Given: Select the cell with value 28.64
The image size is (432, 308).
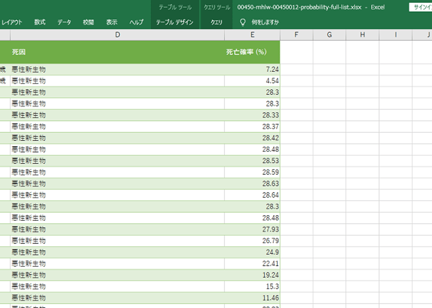Looking at the screenshot, I should 252,195.
